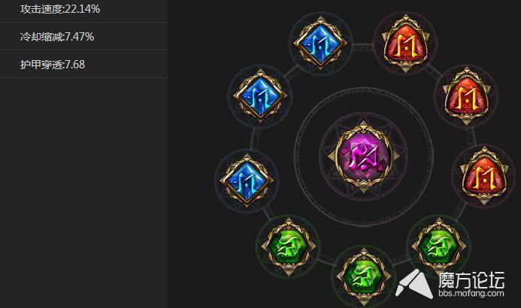Screen dimensions: 521x308
Task: Open the bbs.mofang.com link
Action: click(x=471, y=294)
